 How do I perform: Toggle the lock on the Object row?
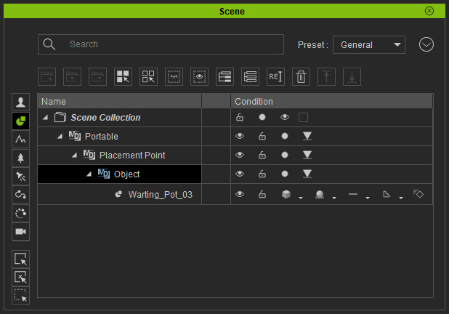pos(262,174)
